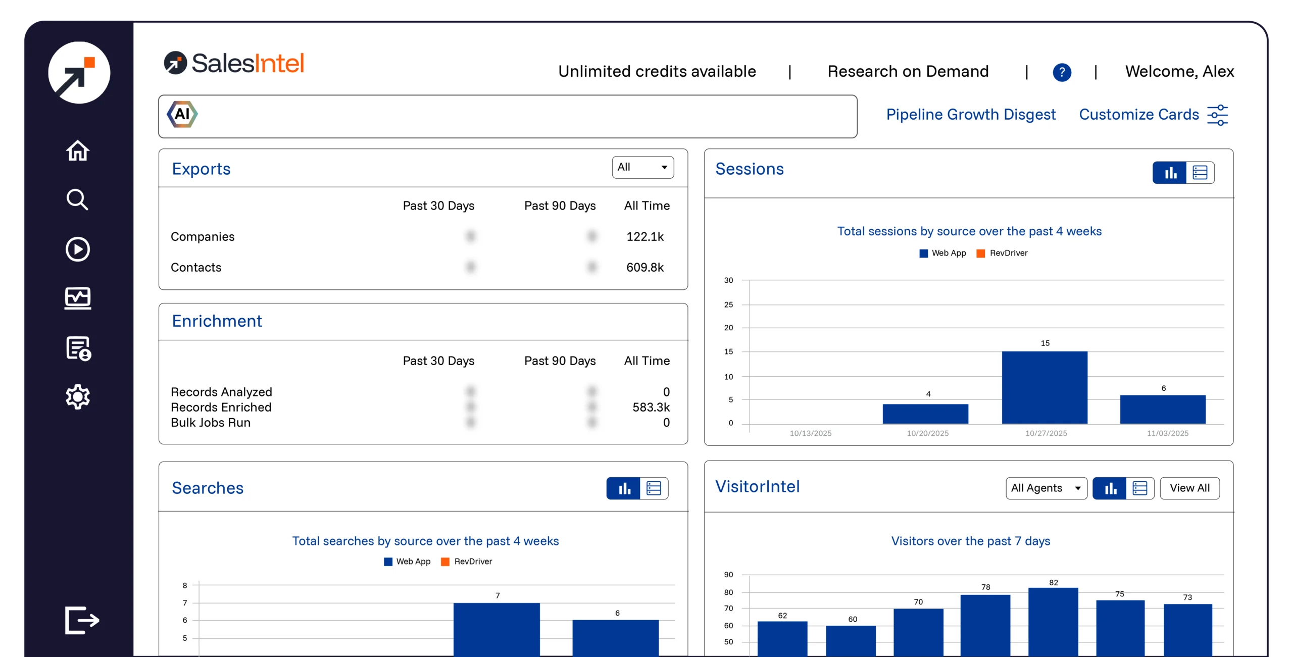Toggle RevDriver legend in Sessions chart
Screen dimensions: 1293x657
(1002, 253)
